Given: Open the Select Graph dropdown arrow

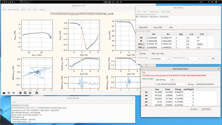Looking at the screenshot, I should [x=172, y=80].
